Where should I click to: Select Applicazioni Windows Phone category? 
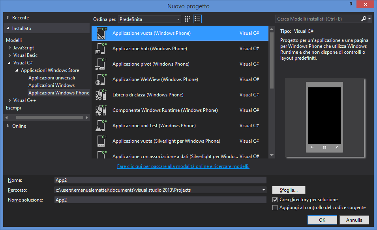59,92
